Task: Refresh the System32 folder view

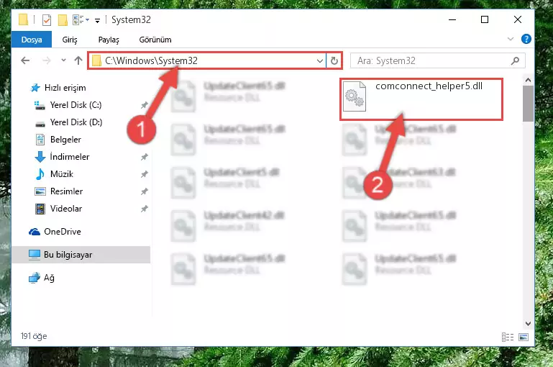Action: point(334,60)
